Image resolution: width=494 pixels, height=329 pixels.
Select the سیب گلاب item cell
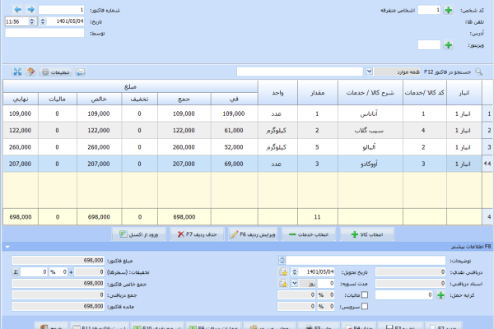[x=370, y=130]
